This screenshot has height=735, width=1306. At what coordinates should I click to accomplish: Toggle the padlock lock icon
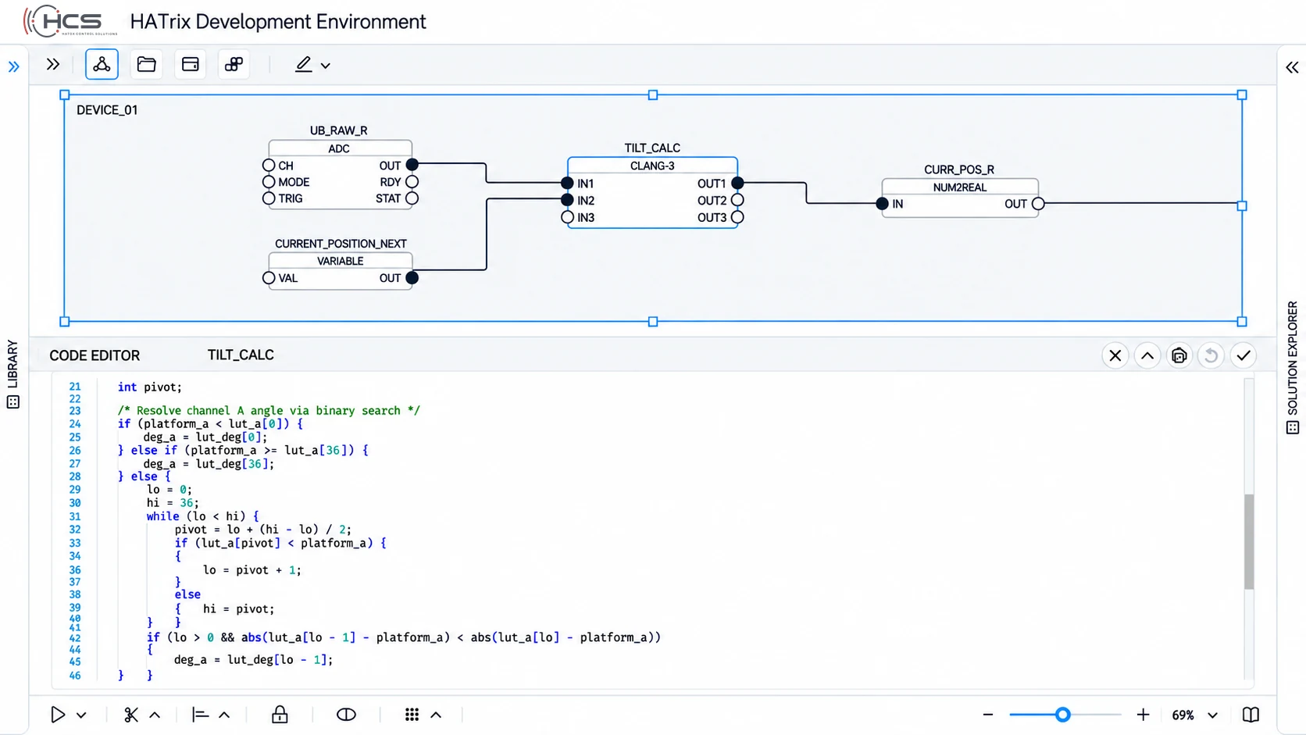[280, 715]
